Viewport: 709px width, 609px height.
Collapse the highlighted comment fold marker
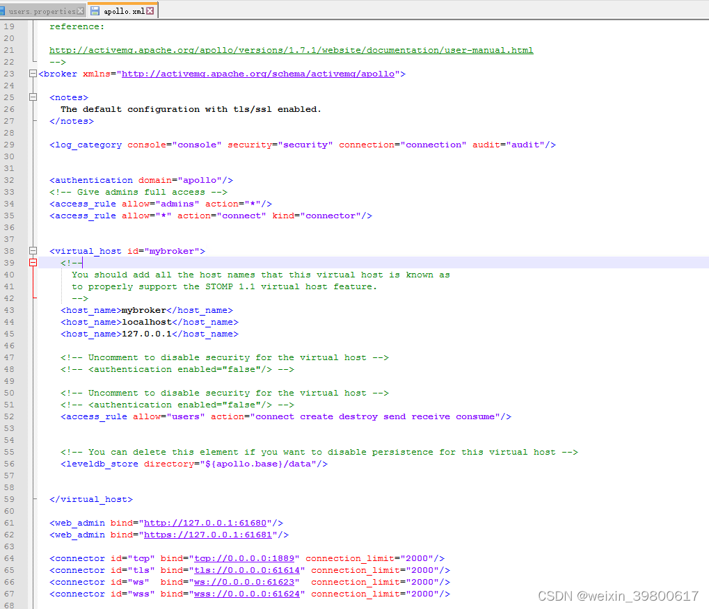33,263
